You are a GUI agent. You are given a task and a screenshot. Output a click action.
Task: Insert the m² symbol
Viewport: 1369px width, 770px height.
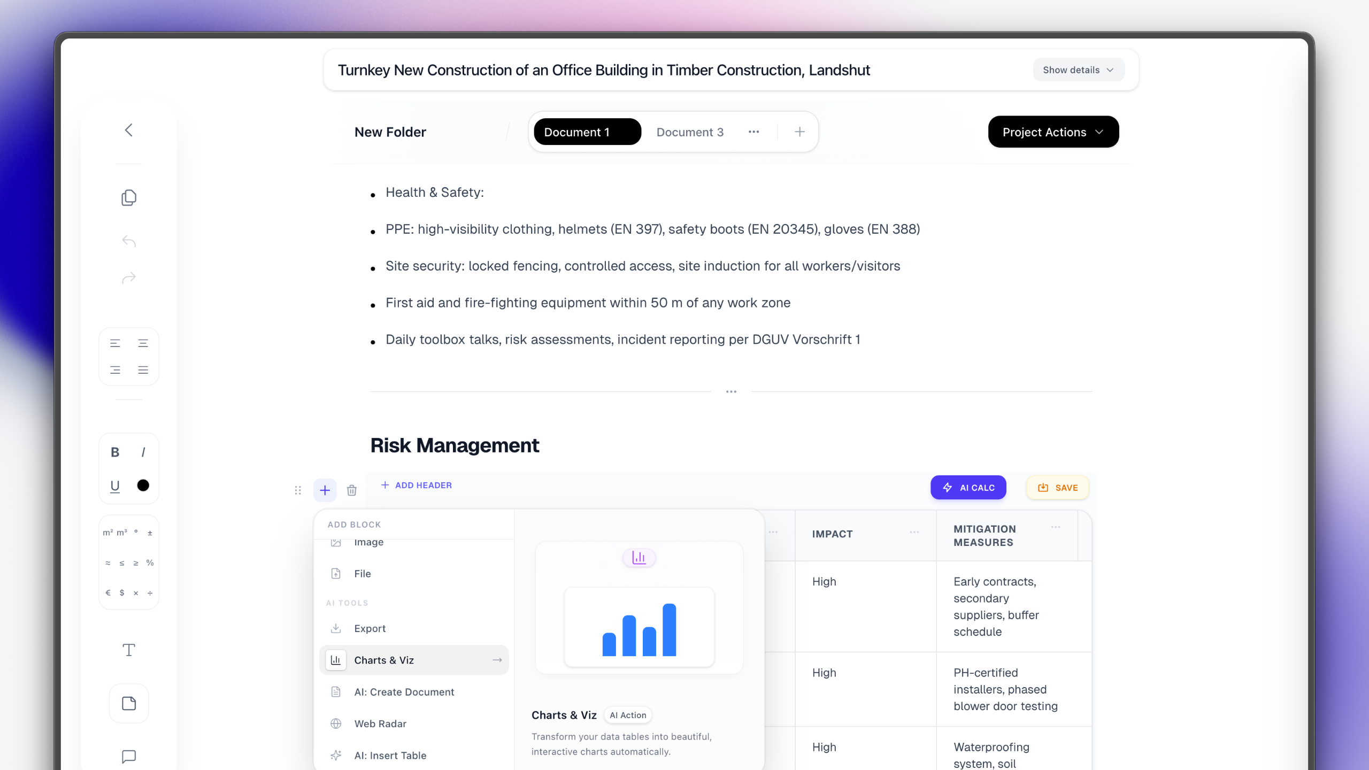coord(107,533)
